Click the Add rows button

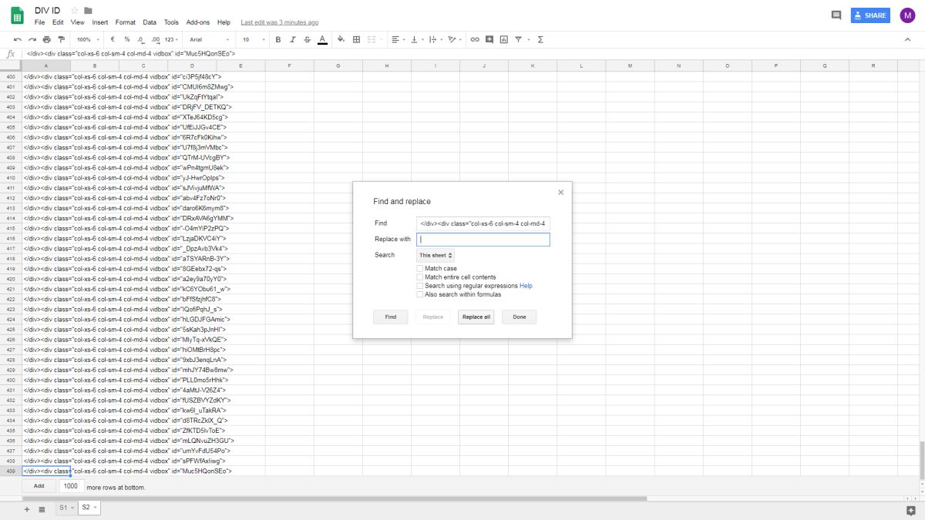click(x=39, y=486)
